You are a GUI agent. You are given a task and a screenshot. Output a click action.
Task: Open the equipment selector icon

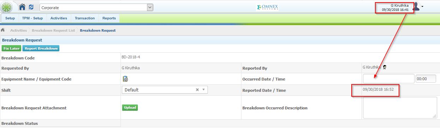pos(125,79)
